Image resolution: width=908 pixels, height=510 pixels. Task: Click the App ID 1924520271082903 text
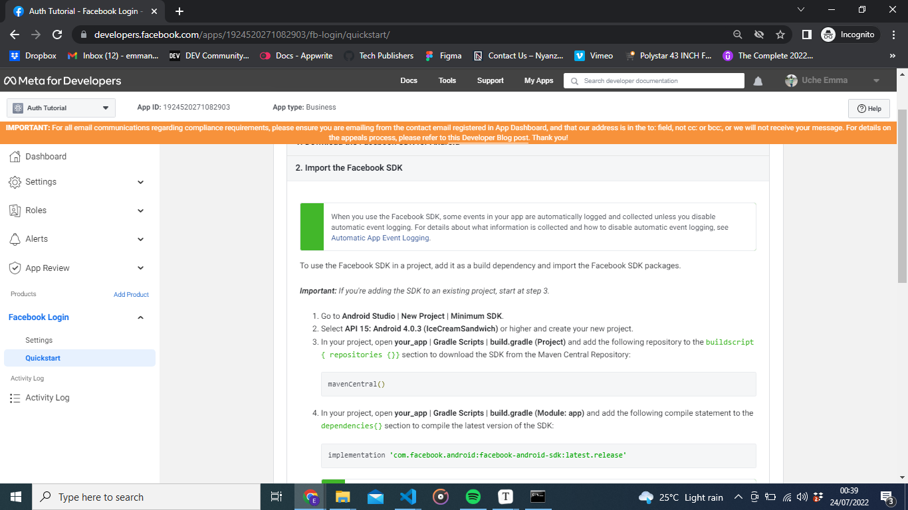coord(183,108)
